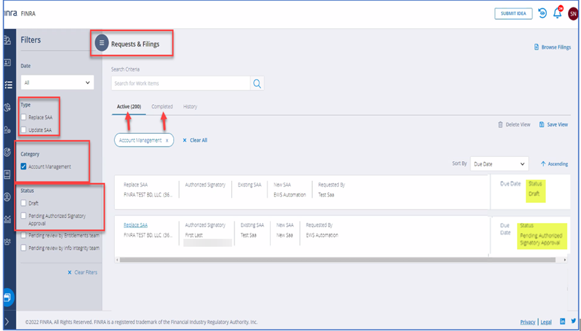
Task: Click the Twitter icon in footer
Action: pos(573,322)
